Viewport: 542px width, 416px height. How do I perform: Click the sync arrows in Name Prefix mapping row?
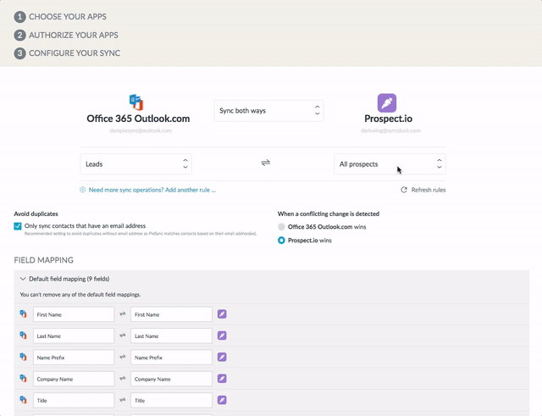(x=122, y=357)
